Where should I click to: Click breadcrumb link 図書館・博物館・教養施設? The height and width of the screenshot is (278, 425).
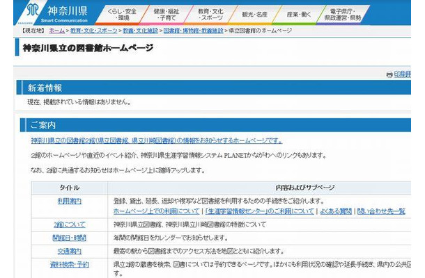coord(193,31)
